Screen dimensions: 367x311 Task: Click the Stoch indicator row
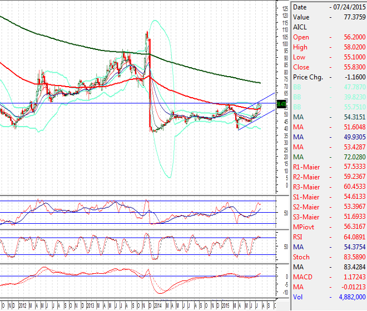pos(328,257)
